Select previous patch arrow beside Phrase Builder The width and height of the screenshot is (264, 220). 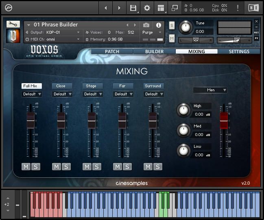(x=127, y=25)
